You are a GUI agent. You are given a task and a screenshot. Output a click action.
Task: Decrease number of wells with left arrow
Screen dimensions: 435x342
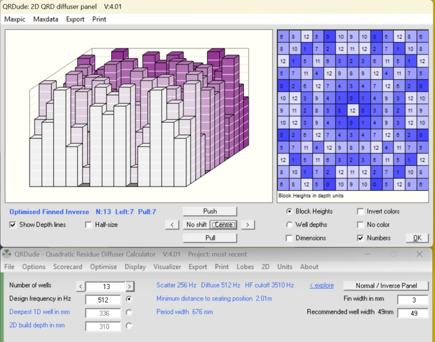(x=81, y=286)
